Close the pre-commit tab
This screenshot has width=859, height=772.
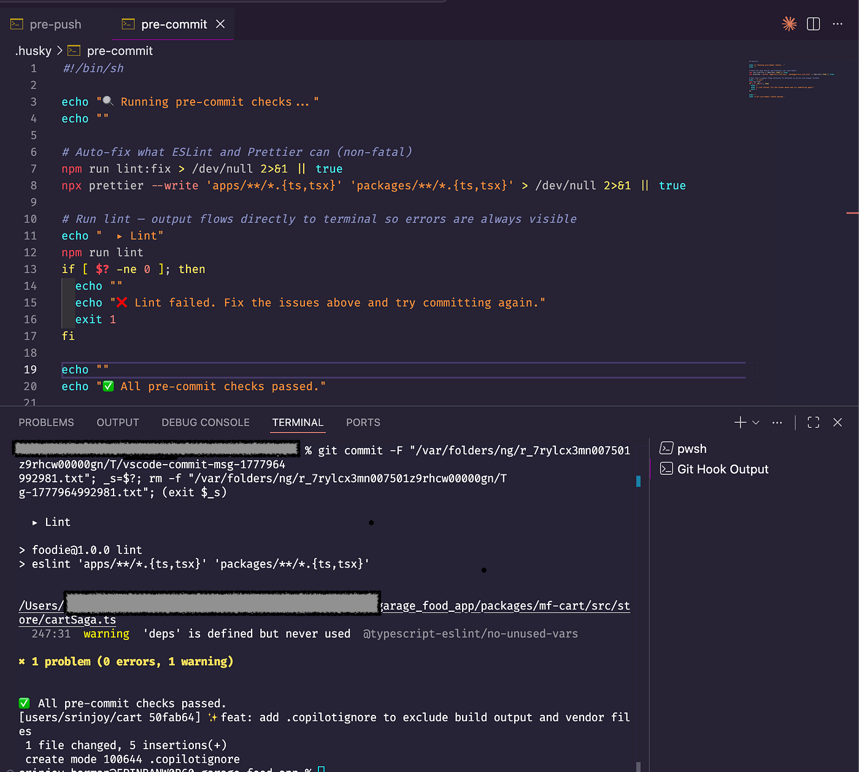click(220, 24)
